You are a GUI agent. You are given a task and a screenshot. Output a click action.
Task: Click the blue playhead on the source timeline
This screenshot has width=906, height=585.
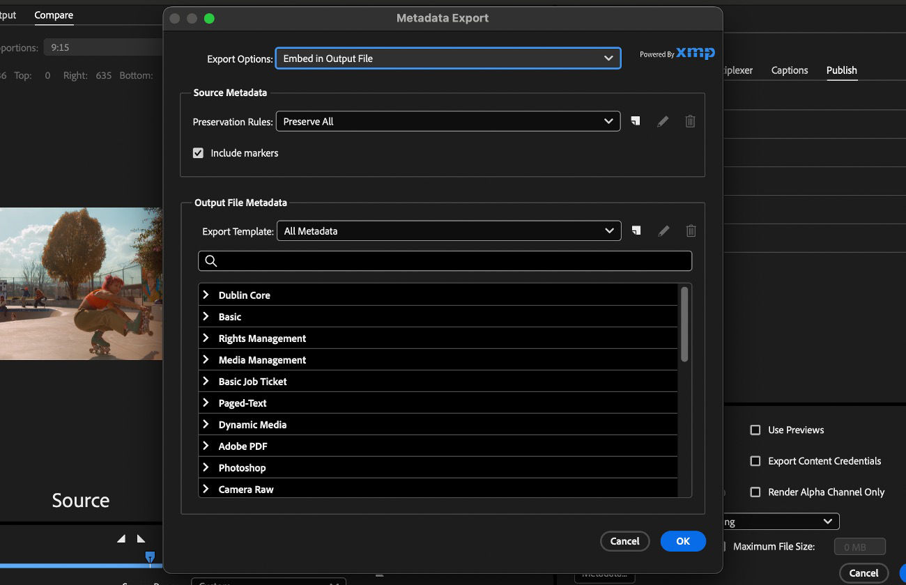point(149,557)
